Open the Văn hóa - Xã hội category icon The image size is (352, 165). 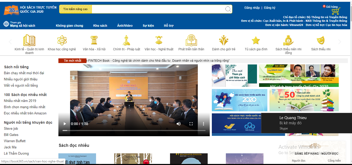(94, 40)
